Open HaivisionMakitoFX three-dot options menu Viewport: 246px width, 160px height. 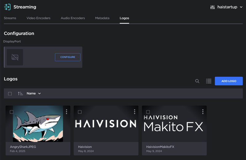pyautogui.click(x=203, y=112)
